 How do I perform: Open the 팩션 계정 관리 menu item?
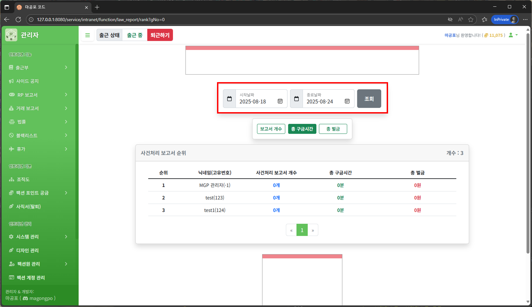38,278
